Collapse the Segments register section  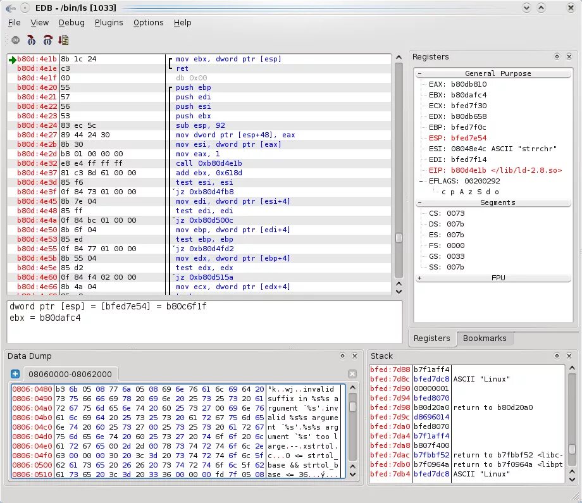[419, 202]
